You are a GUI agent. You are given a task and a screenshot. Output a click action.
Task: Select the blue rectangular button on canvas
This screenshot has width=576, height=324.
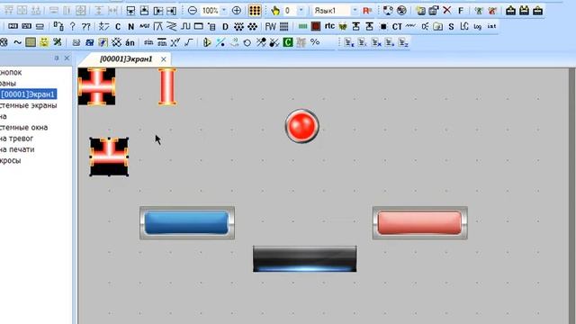pyautogui.click(x=187, y=222)
